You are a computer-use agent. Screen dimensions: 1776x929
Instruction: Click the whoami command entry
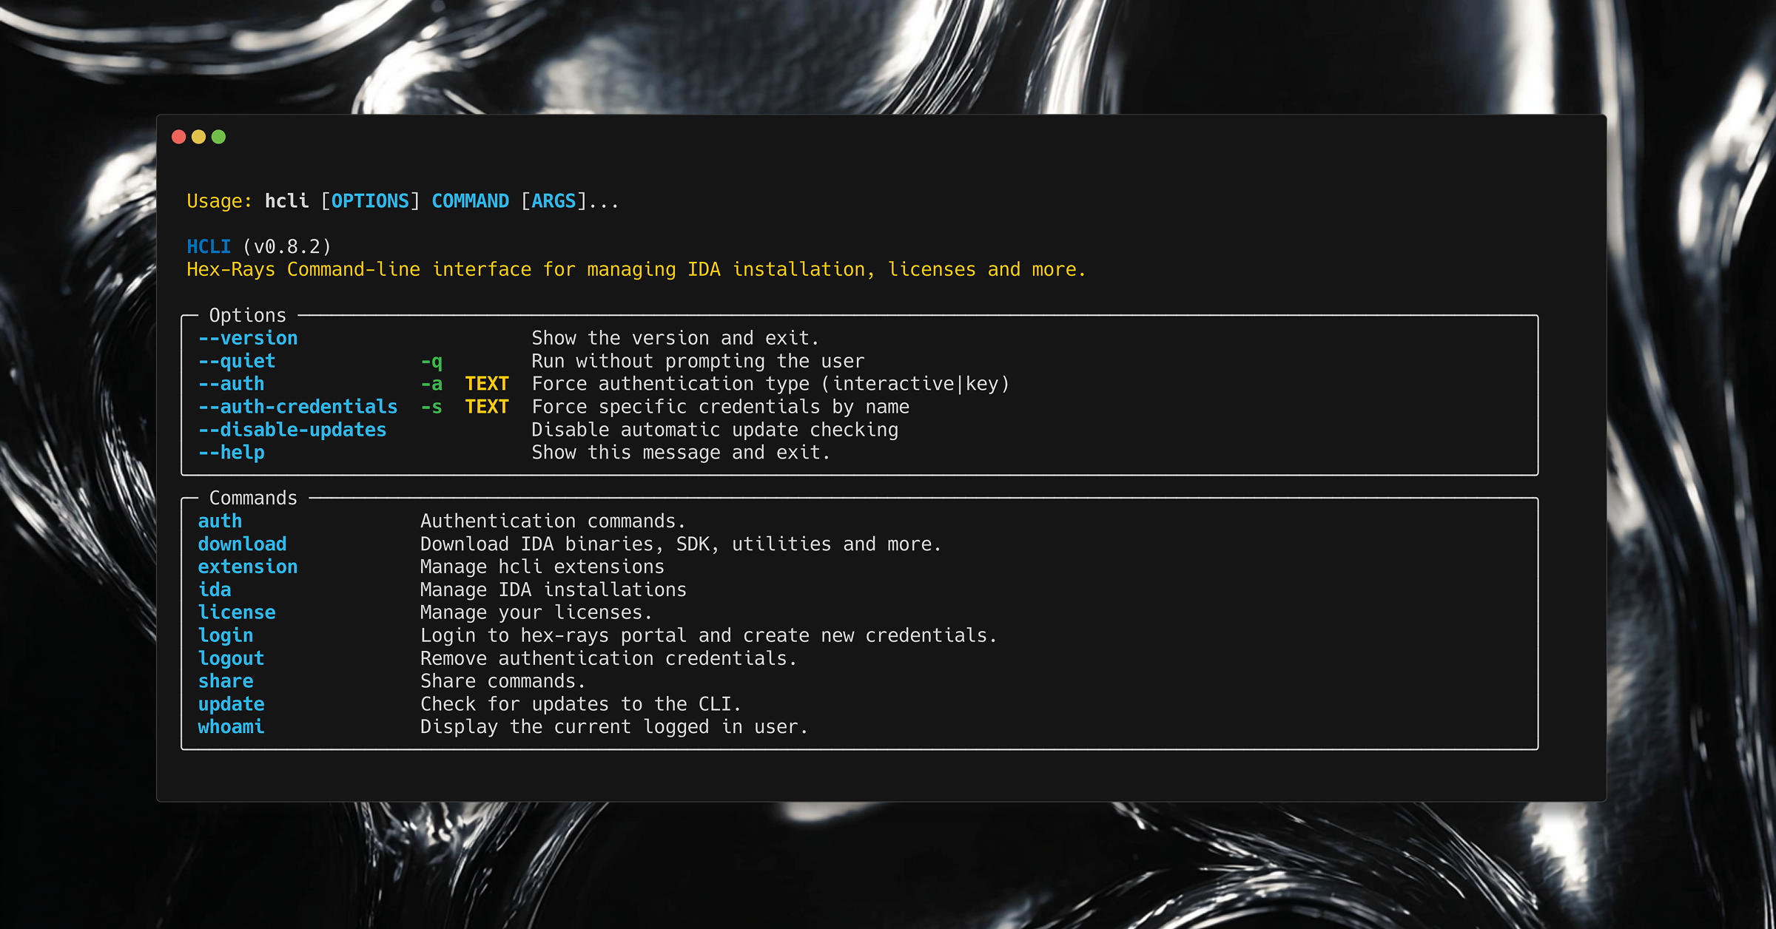(x=231, y=726)
